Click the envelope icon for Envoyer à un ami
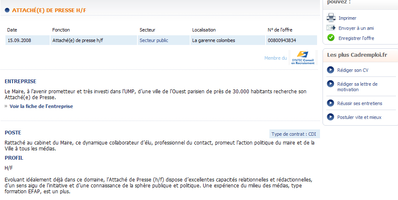 (x=331, y=28)
